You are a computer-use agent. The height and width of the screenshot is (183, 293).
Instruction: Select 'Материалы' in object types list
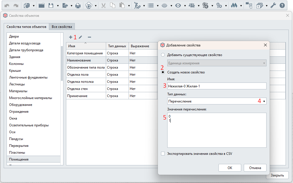(x=34, y=91)
